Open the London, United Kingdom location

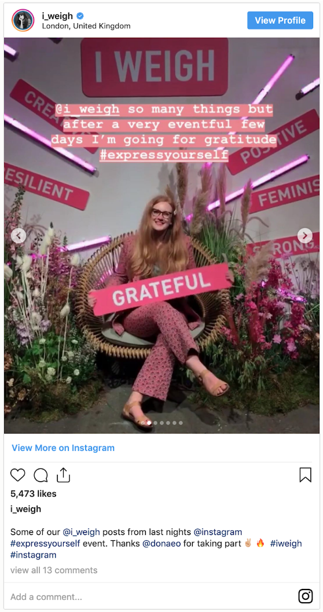click(x=86, y=26)
